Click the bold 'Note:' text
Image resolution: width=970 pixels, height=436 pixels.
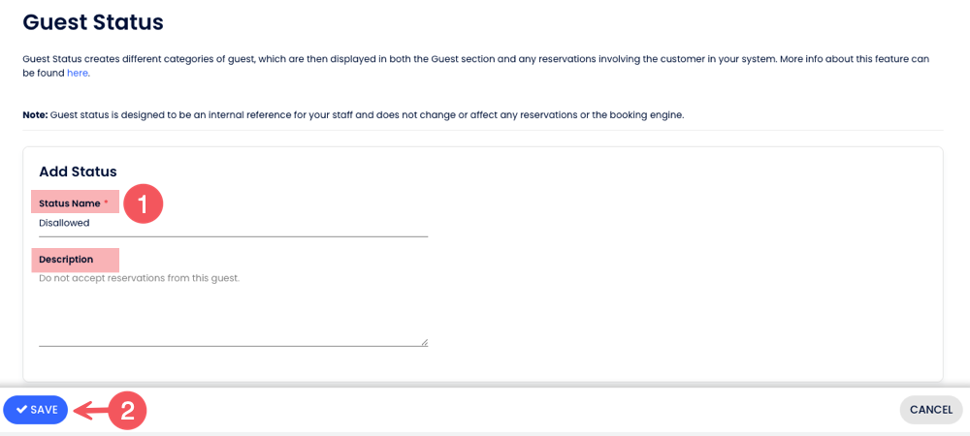pyautogui.click(x=35, y=115)
